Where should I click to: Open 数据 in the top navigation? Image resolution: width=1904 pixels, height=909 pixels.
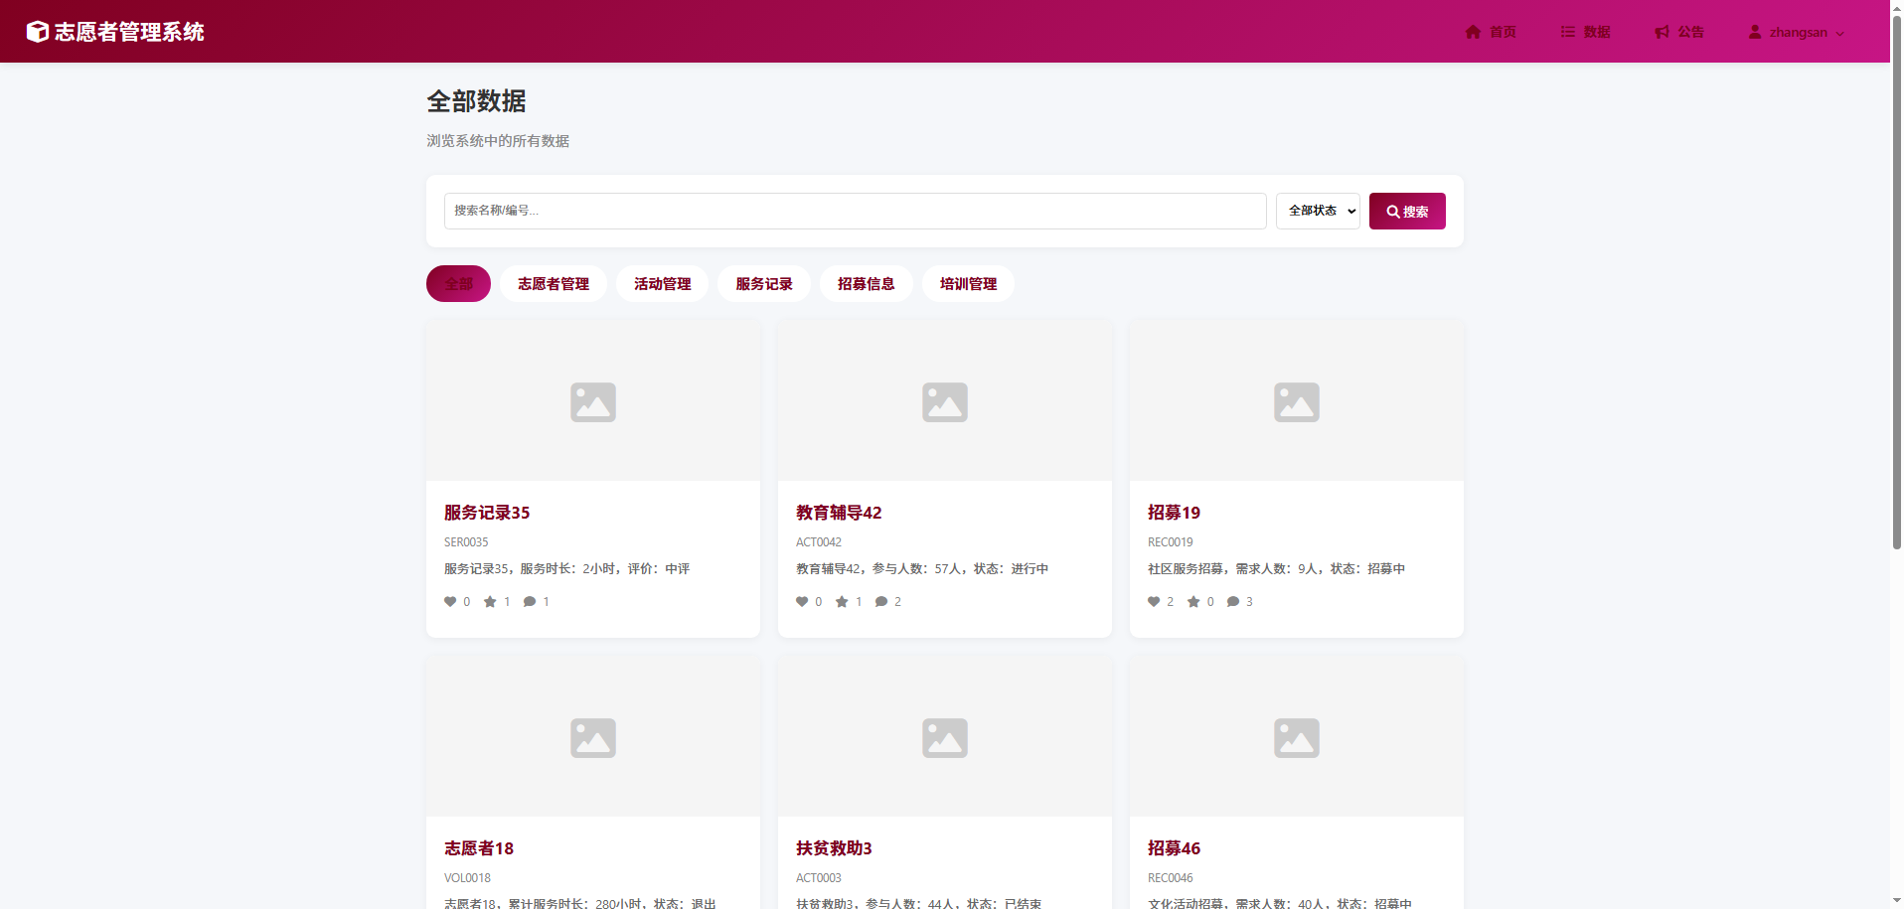[1586, 32]
